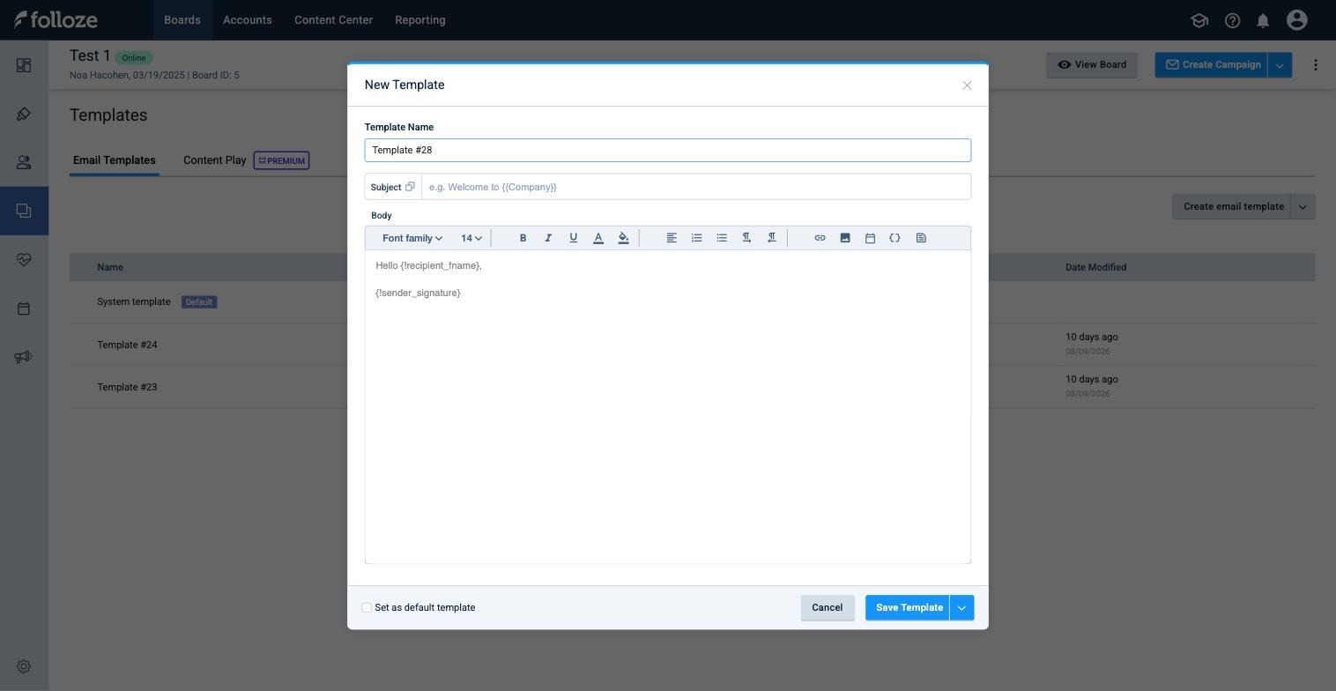This screenshot has height=691, width=1336.
Task: Click the View Board button
Action: (1091, 65)
